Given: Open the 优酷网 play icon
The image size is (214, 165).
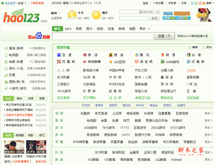Looking at the screenshot, I should 188,62.
